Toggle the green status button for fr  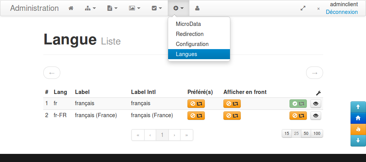click(298, 104)
